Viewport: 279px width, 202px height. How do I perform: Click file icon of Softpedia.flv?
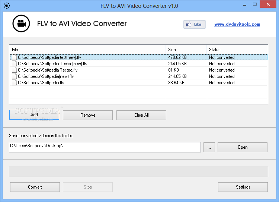[14, 82]
